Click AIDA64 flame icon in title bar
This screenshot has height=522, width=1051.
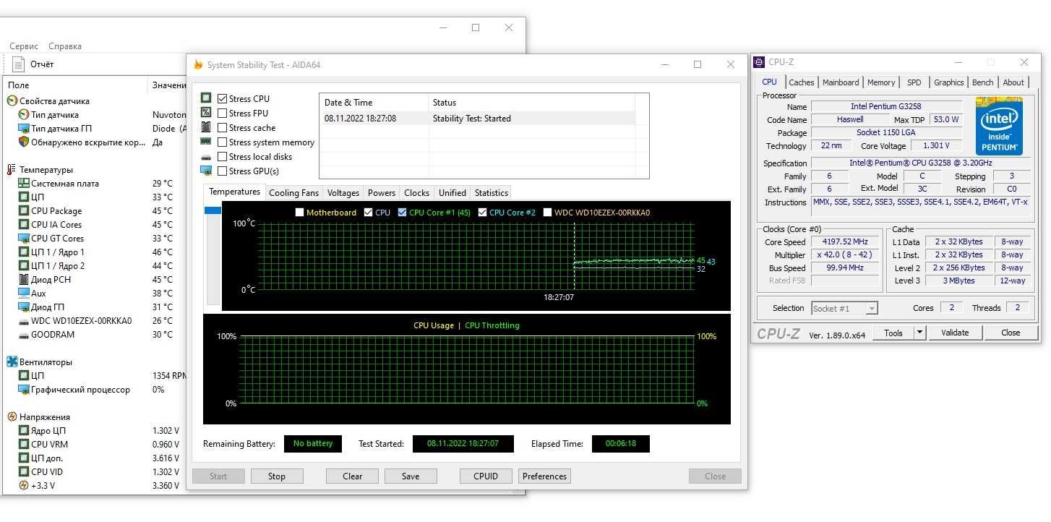(x=198, y=64)
